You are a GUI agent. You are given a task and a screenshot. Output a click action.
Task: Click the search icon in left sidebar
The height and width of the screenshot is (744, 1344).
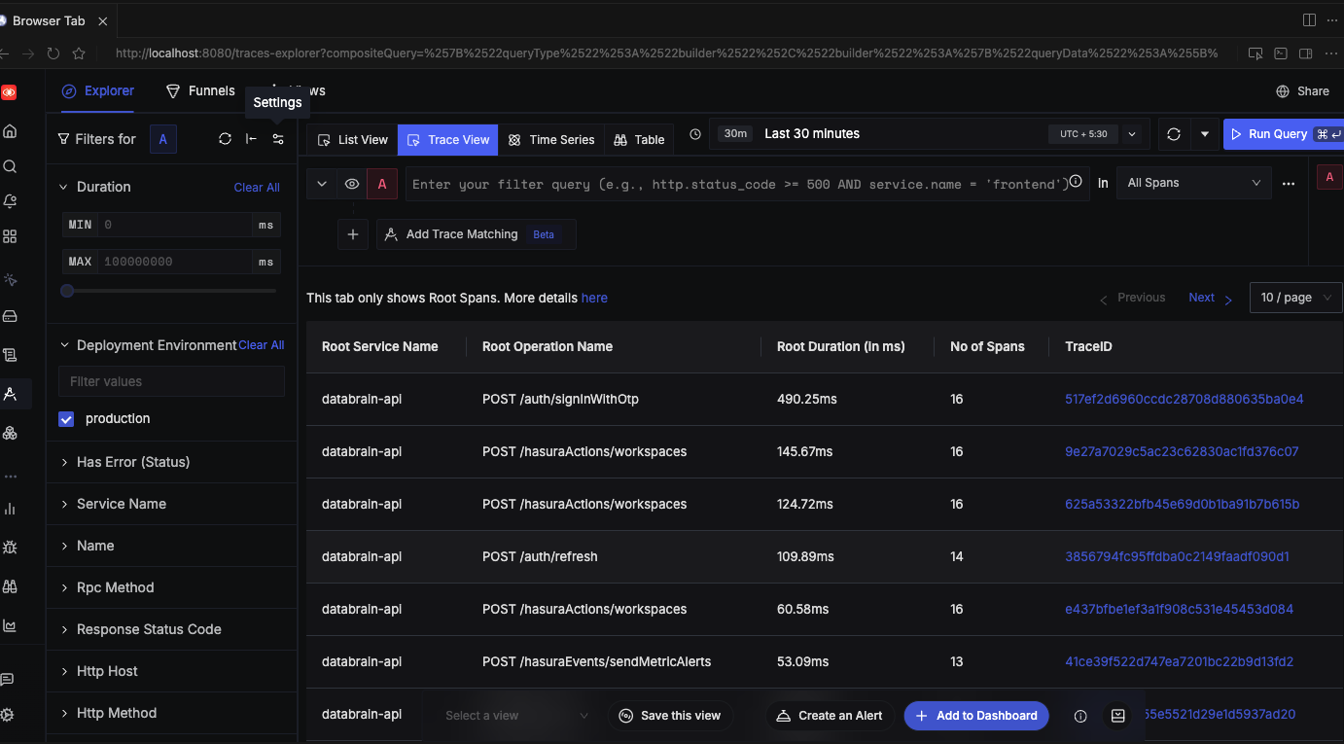[10, 166]
